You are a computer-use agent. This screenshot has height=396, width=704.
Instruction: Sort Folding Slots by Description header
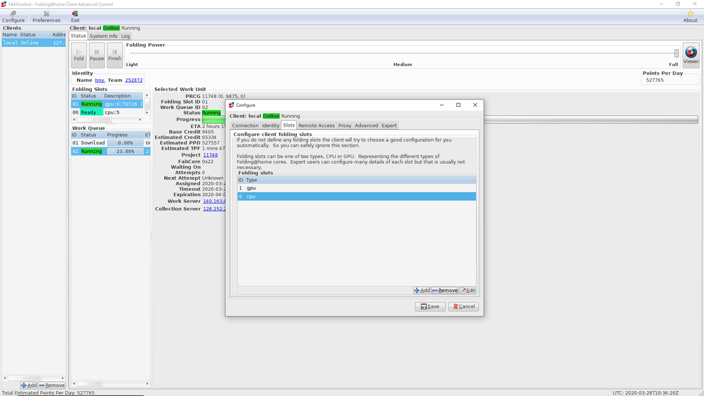point(122,96)
